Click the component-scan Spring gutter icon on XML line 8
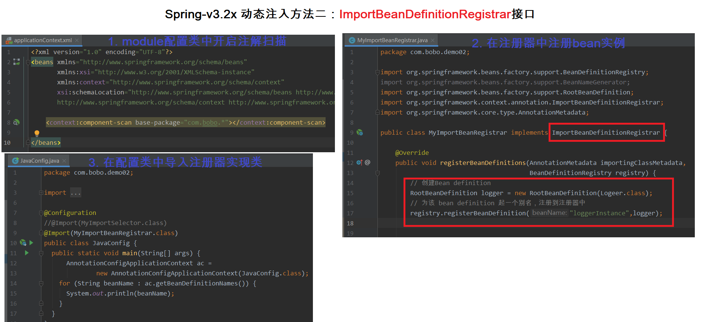 click(x=16, y=122)
